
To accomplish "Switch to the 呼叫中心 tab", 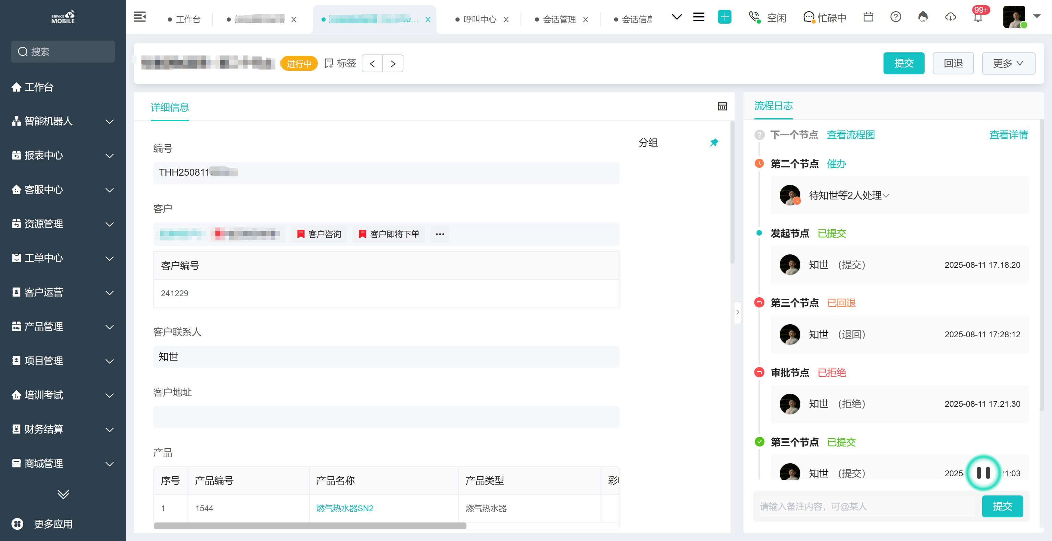I will pos(475,19).
